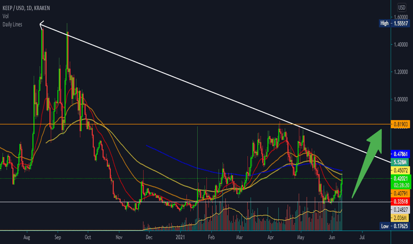
Task: Click the 1.20000 price axis tick
Action: click(401, 72)
